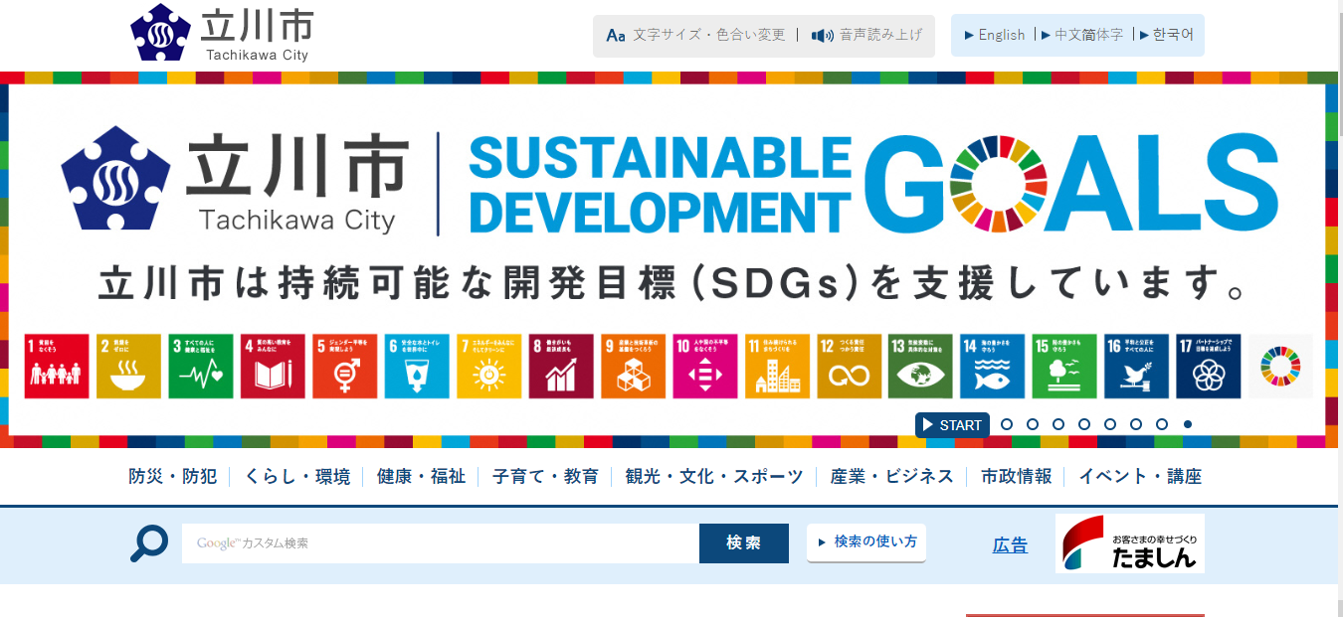Click the Google custom search input field
This screenshot has width=1343, height=617.
[441, 543]
